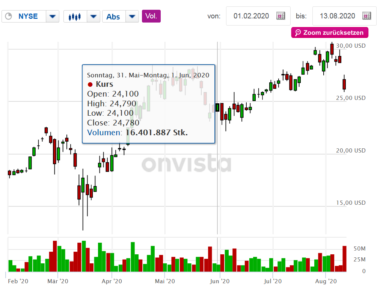Click the Abs scale button
The width and height of the screenshot is (383, 293).
113,17
